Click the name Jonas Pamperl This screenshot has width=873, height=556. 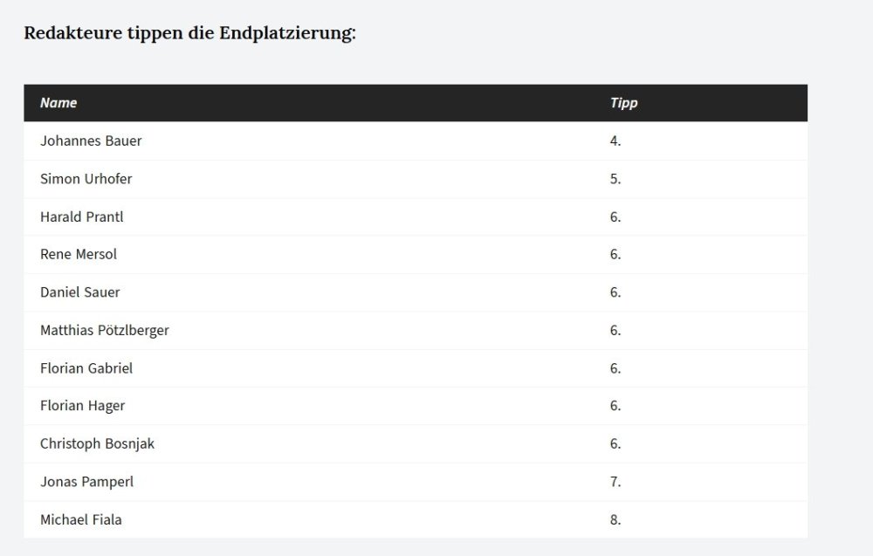(87, 482)
